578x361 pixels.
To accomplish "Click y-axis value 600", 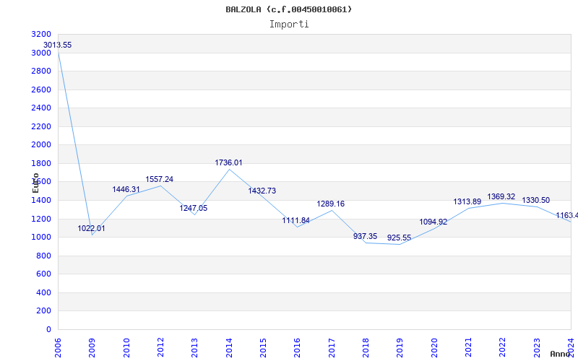I will click(x=44, y=274).
